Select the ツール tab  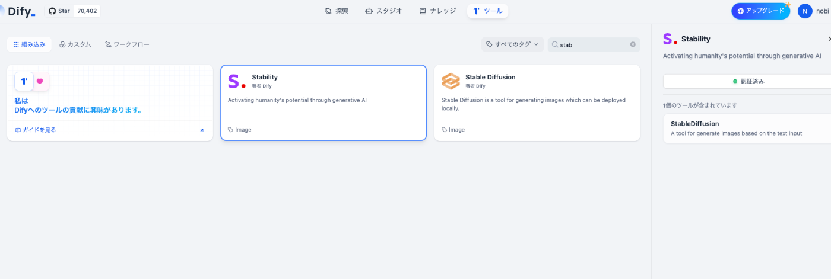487,11
